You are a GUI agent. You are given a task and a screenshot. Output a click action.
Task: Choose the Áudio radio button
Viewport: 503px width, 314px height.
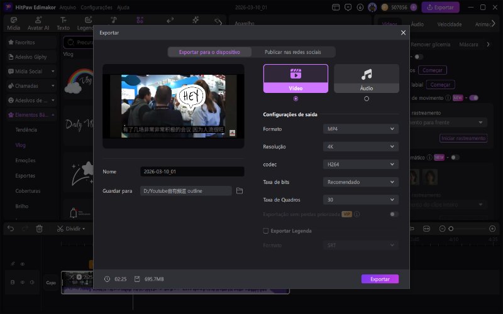click(x=367, y=99)
